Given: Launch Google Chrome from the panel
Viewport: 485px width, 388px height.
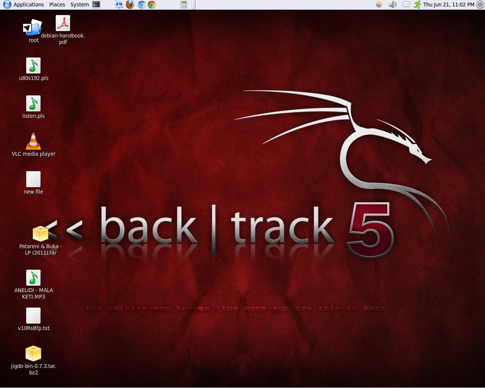Looking at the screenshot, I should [152, 5].
